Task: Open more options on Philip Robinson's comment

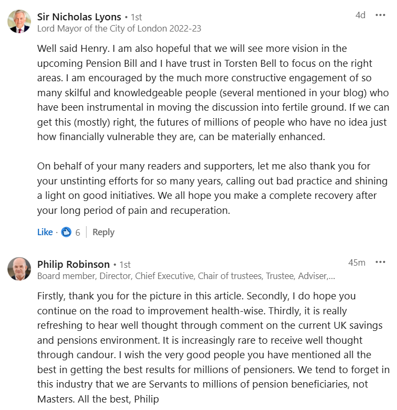Action: coord(380,262)
